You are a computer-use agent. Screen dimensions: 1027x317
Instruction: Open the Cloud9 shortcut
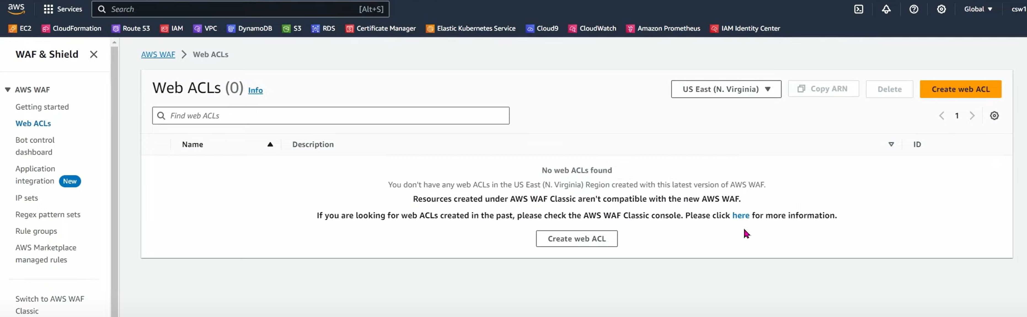(x=542, y=28)
